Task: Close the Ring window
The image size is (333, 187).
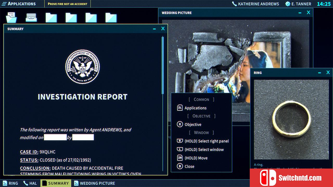Action: 328,72
